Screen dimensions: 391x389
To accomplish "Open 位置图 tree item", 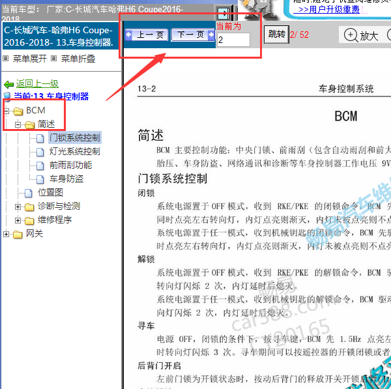I will point(50,192).
